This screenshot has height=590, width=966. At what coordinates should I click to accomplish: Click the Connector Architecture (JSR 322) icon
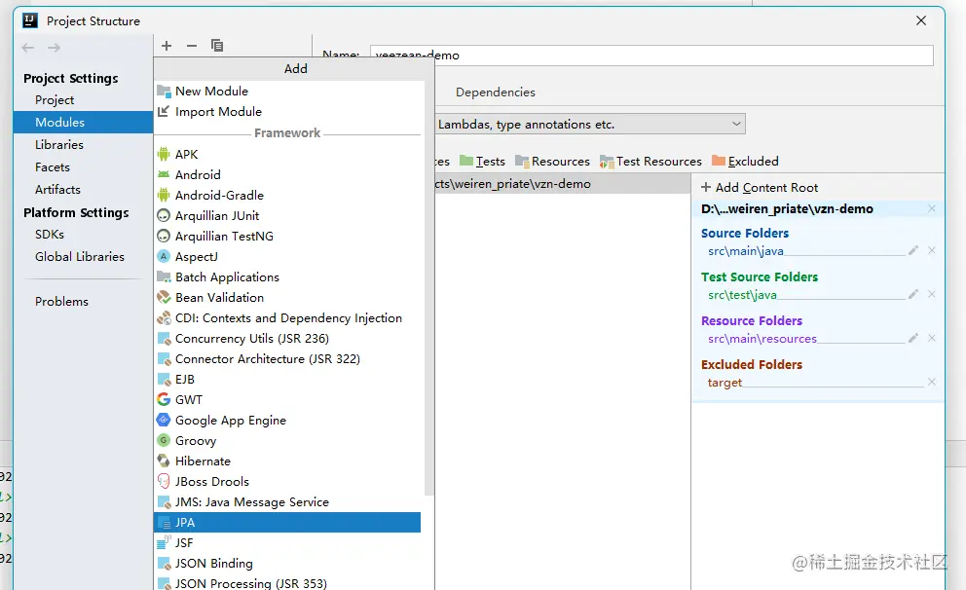tap(164, 358)
